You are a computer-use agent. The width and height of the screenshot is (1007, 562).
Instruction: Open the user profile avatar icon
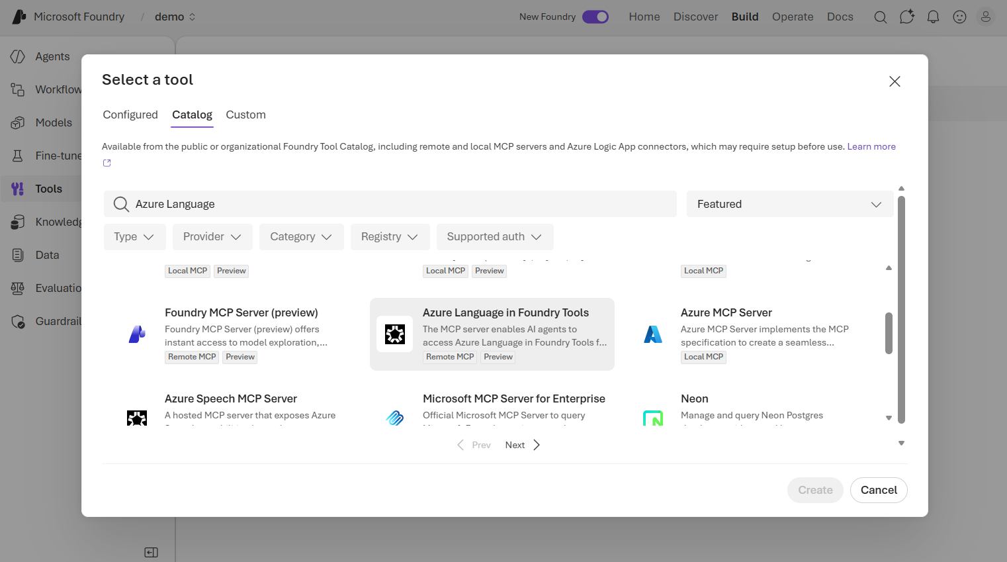tap(986, 17)
